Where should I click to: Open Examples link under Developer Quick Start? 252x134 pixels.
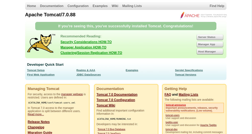(x=132, y=70)
